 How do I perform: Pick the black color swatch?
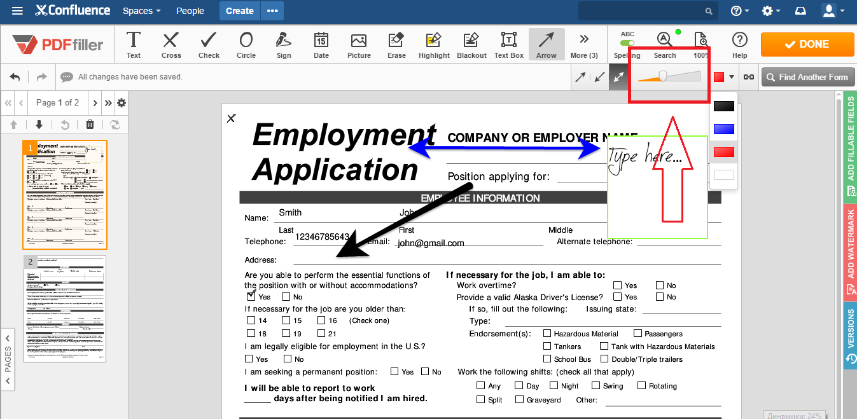pyautogui.click(x=724, y=106)
